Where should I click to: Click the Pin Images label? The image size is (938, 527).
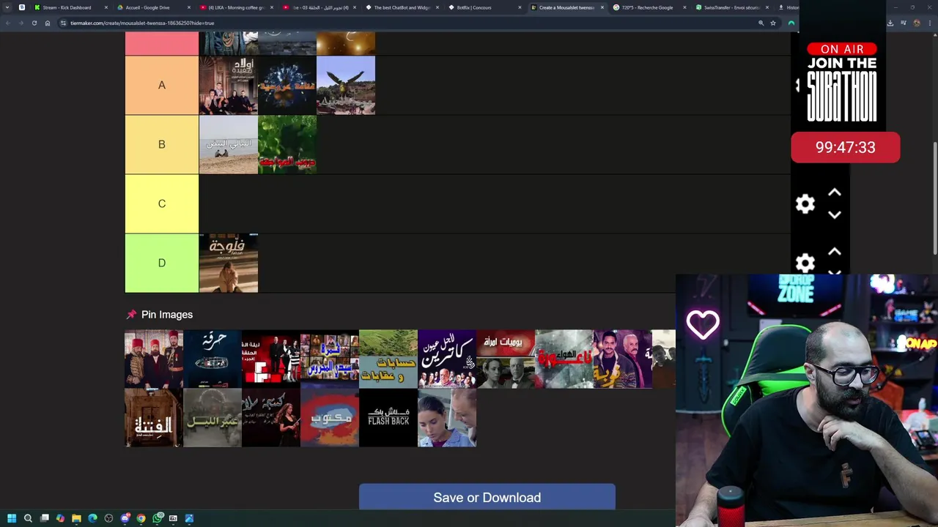[167, 315]
